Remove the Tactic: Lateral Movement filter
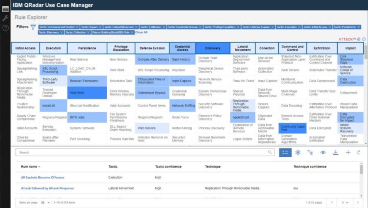368x208 pixels. point(136,27)
